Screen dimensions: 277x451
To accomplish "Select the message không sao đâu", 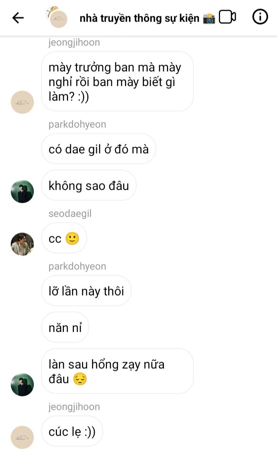I will (88, 185).
